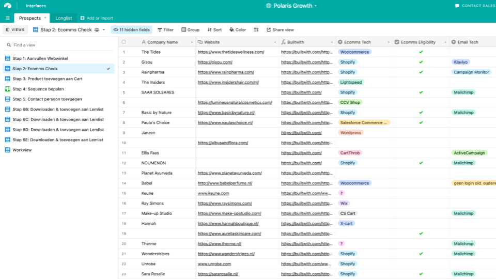Uncheck Ecomms Eligibility for Wonderstripes
The image size is (496, 279).
(x=421, y=254)
